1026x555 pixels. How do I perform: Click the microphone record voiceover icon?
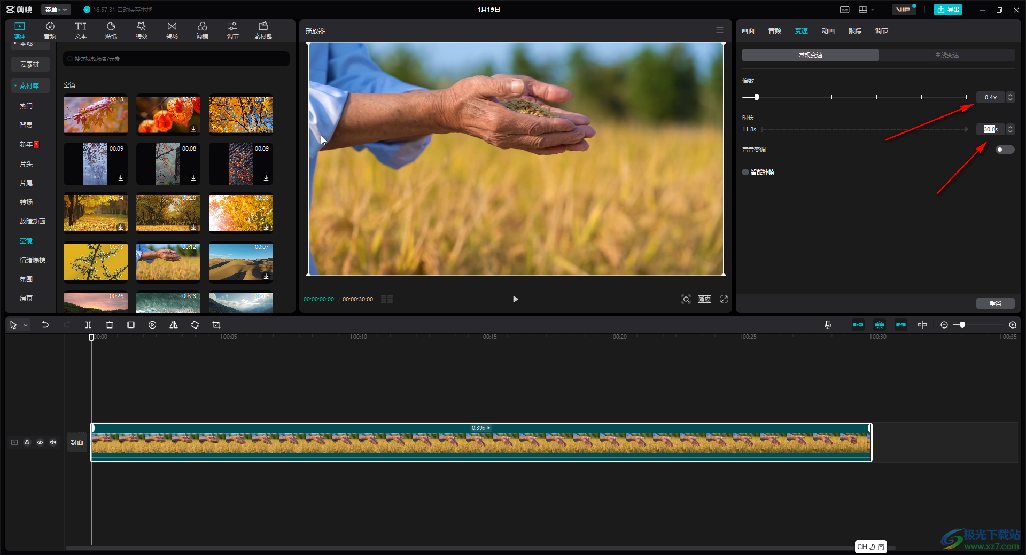point(828,325)
